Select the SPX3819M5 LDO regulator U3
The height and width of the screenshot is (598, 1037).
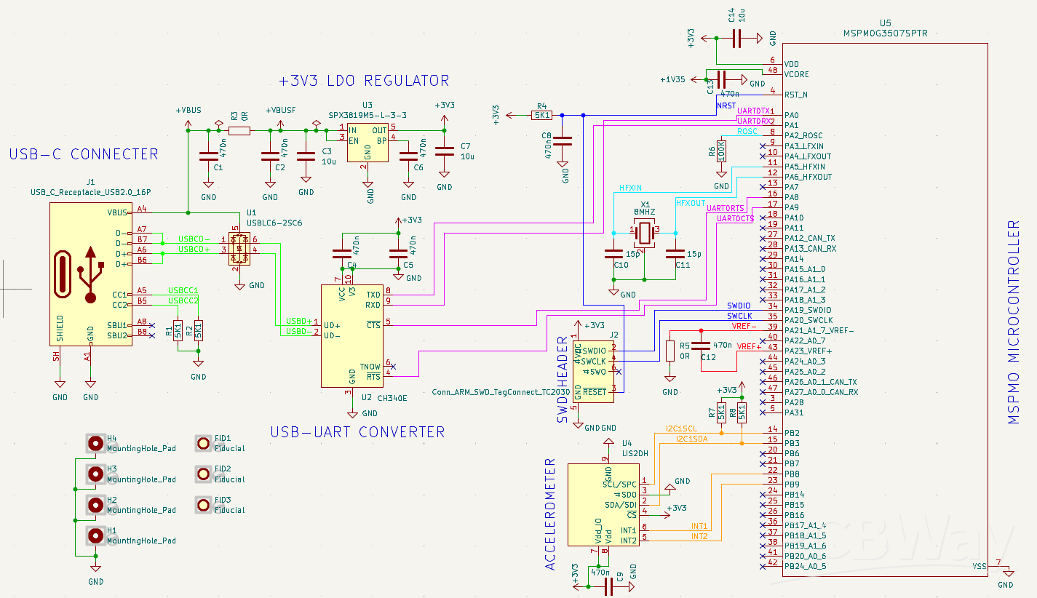coord(367,142)
